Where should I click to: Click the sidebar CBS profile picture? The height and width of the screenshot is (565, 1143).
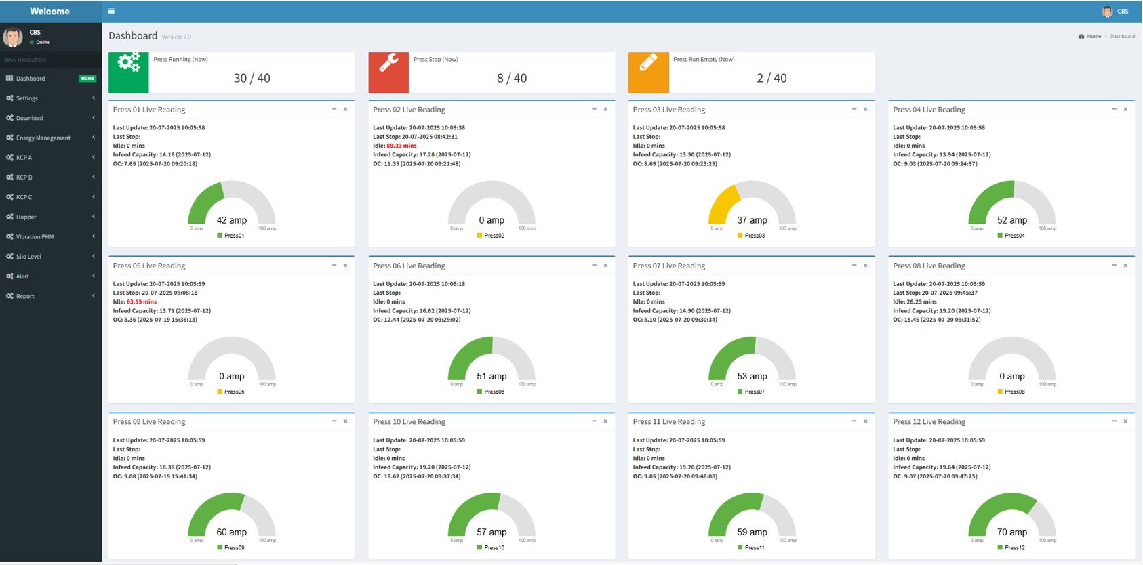tap(13, 37)
